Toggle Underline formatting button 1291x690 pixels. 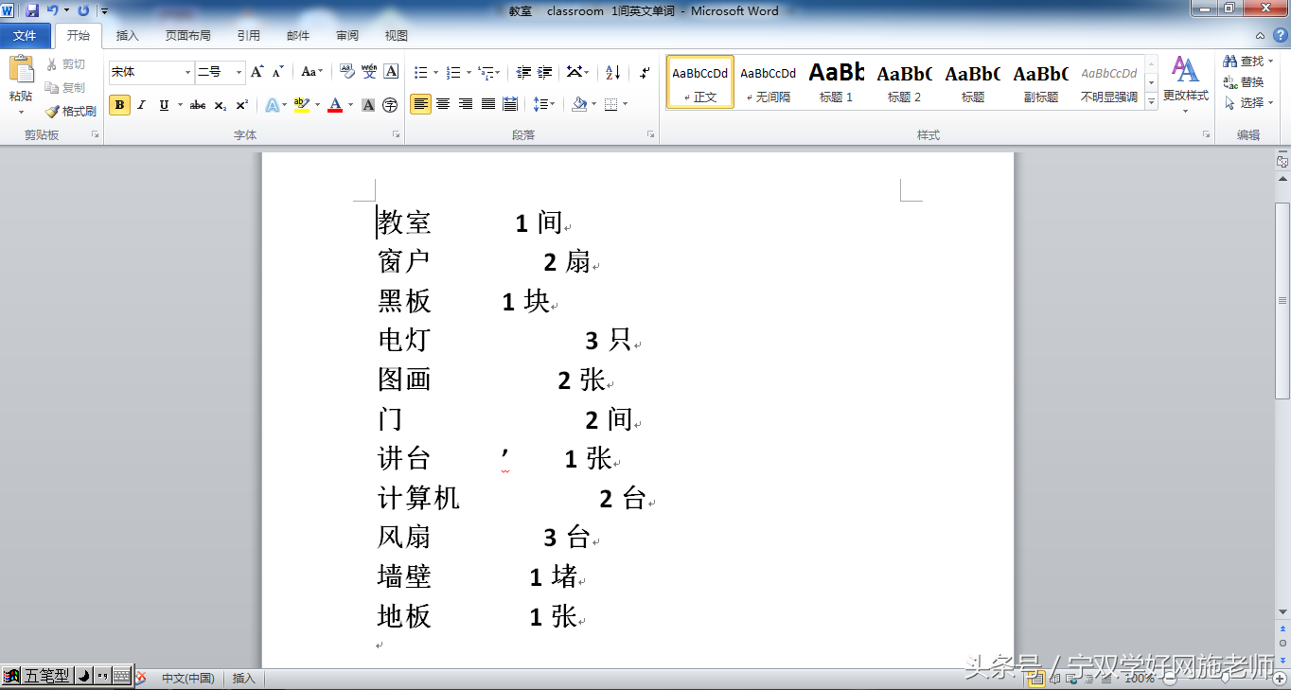[164, 105]
